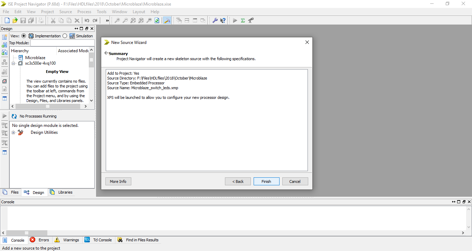Expand the Design Utilities node
472x251 pixels.
click(x=13, y=132)
